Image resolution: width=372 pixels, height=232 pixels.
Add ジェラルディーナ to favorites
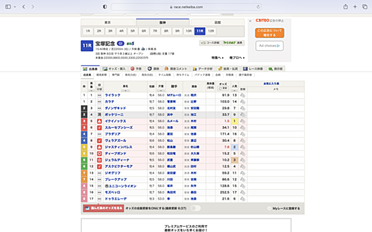tap(242, 160)
